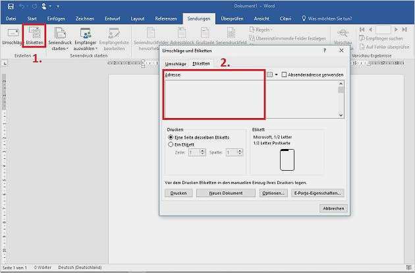
Task: Click the dialog help question mark
Action: pos(324,50)
